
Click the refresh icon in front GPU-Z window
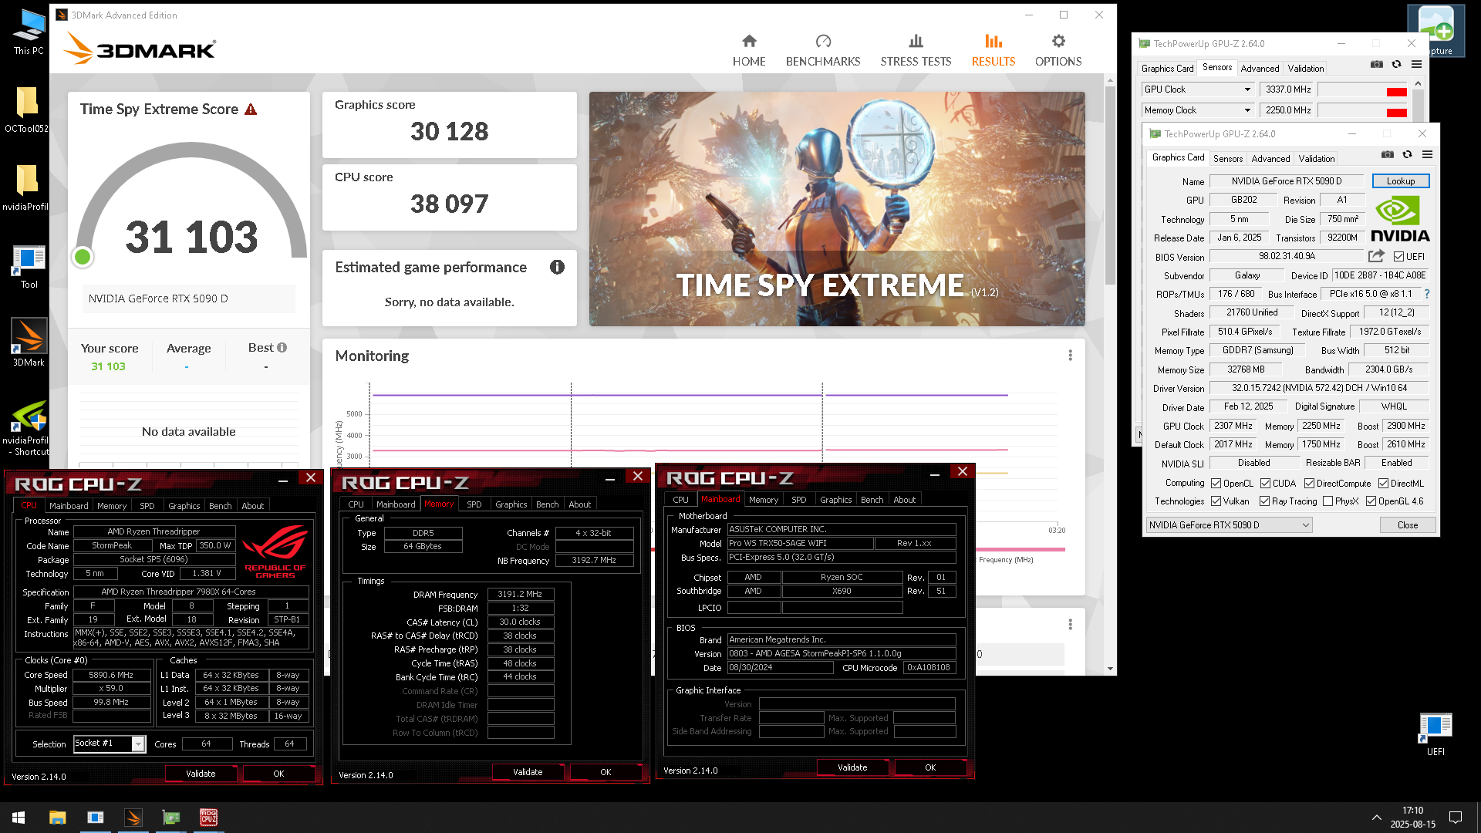coord(1407,155)
